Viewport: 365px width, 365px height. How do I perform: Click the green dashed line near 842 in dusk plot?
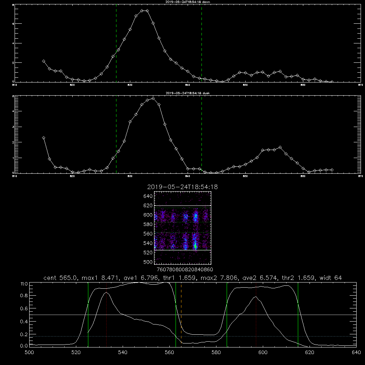pyautogui.click(x=201, y=134)
